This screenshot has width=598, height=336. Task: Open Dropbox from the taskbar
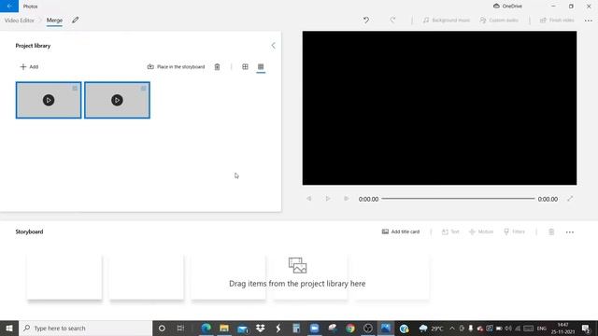tap(261, 328)
